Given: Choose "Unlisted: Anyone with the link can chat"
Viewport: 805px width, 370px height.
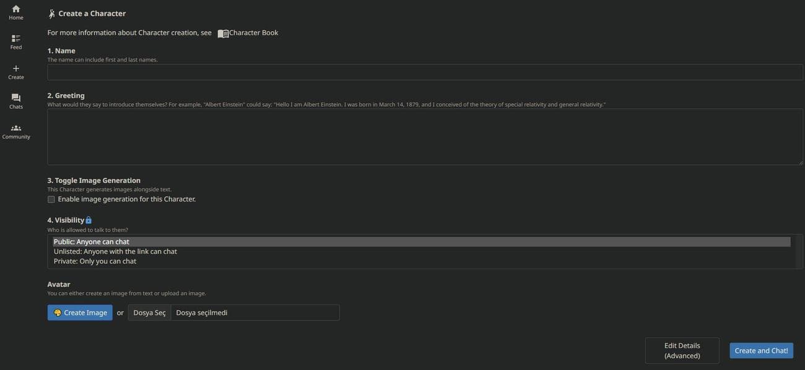Looking at the screenshot, I should 115,251.
